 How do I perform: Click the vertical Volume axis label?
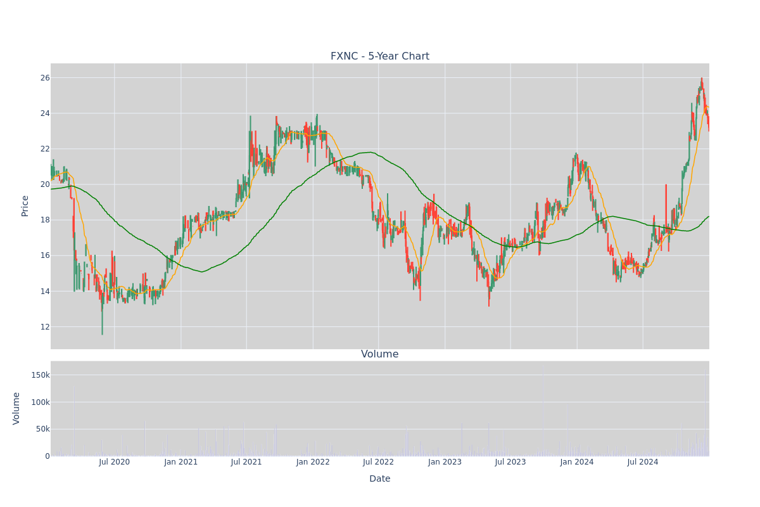[x=16, y=408]
